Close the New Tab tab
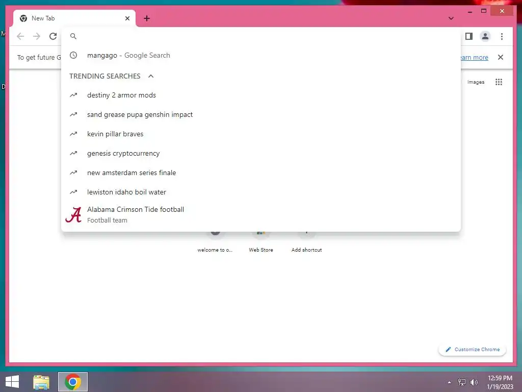522x392 pixels. [x=127, y=18]
